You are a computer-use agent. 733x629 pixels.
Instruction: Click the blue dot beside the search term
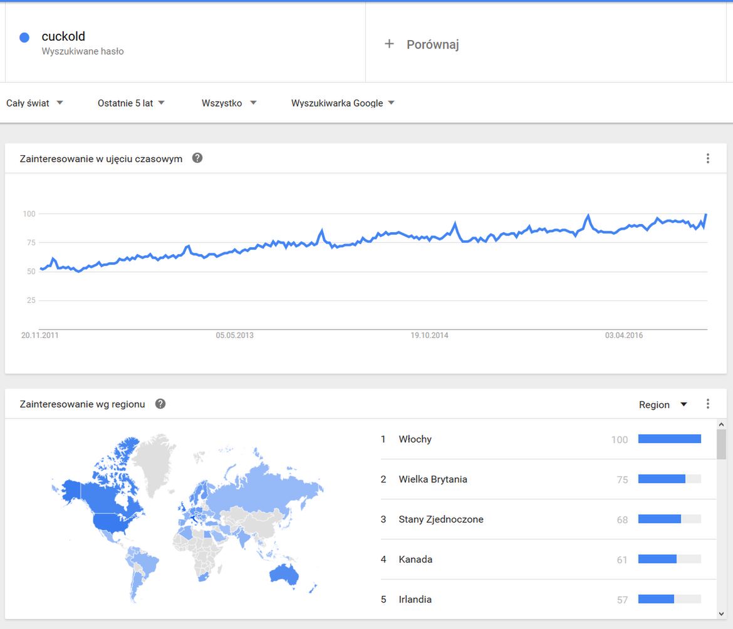pos(24,38)
